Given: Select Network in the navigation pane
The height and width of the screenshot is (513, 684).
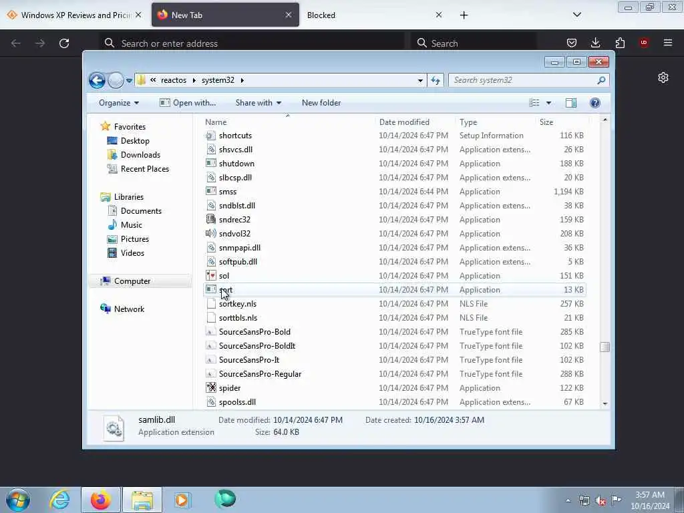Looking at the screenshot, I should (x=129, y=309).
